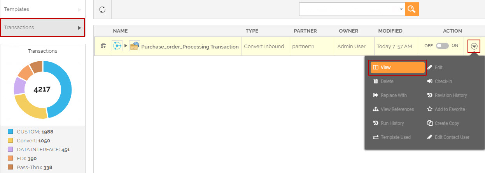
Task: Click the refresh icon in the toolbar
Action: click(x=102, y=9)
